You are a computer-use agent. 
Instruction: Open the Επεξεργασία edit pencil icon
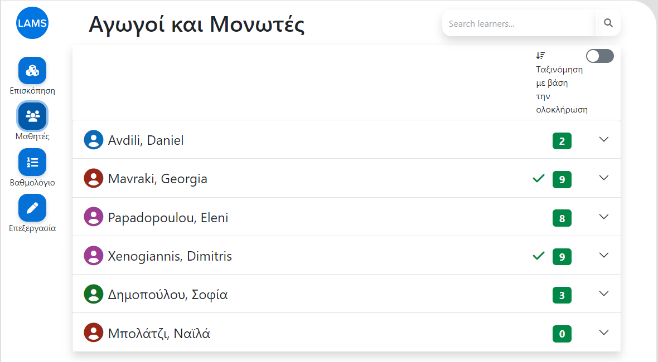pos(32,208)
